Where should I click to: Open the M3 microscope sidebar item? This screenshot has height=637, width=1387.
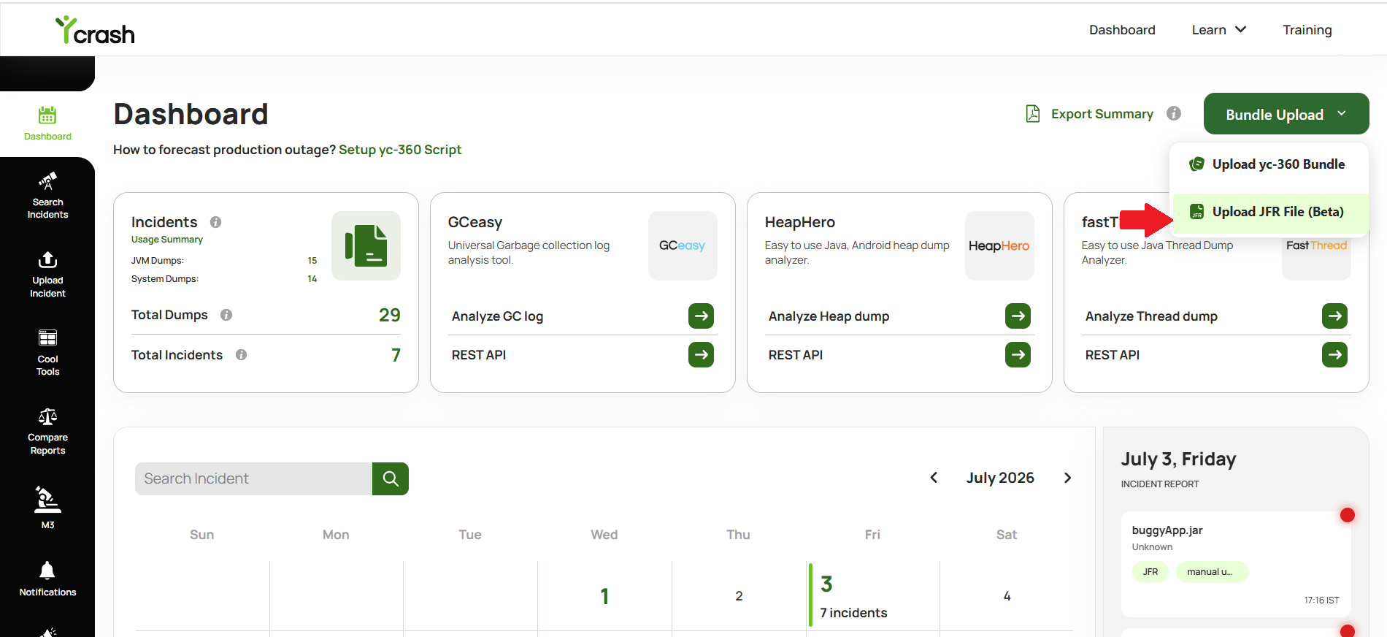pos(47,508)
